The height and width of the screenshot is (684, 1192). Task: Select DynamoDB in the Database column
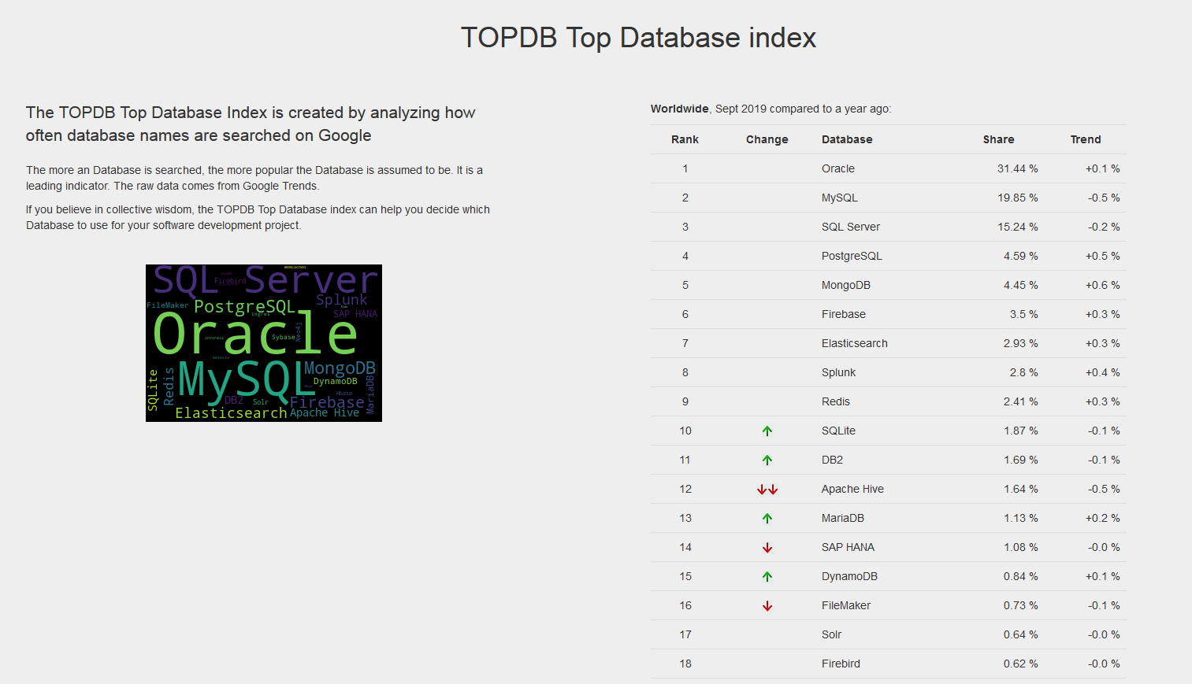pos(849,576)
